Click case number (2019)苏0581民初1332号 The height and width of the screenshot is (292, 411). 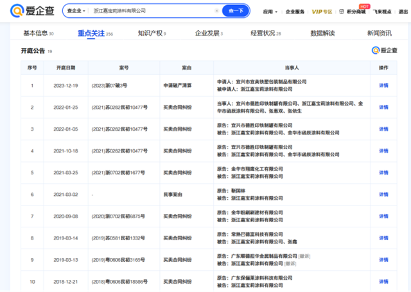pos(118,238)
